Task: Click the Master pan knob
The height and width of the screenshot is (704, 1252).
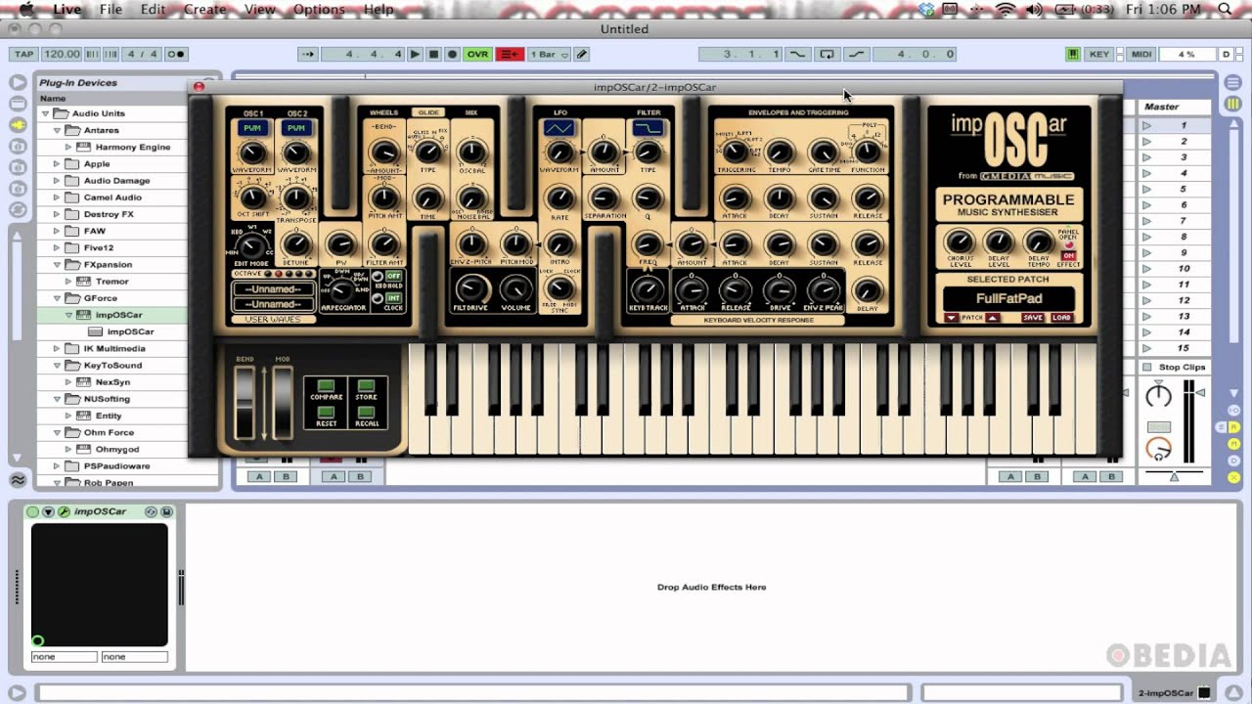Action: [x=1158, y=396]
